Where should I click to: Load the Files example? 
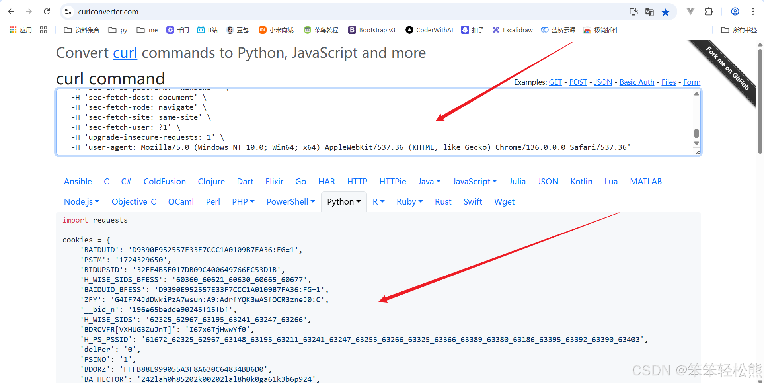coord(668,82)
